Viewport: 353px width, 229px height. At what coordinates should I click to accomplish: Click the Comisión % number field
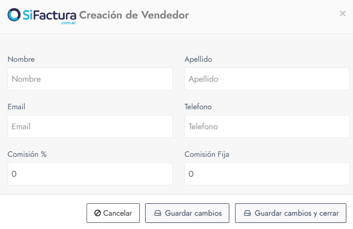[x=90, y=174]
